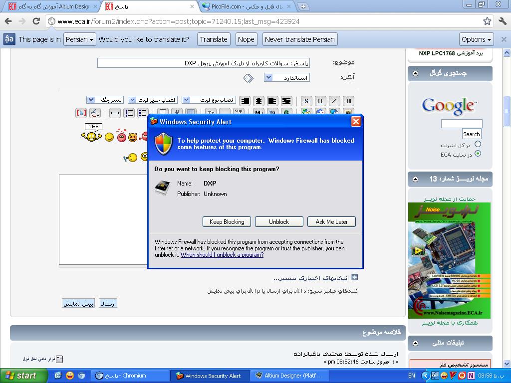Screen dimensions: 511x383
Task: Click the Yahoo Messenger smiley tray icon
Action: click(444, 376)
